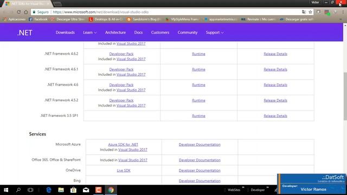Click the Victor profile button in title bar
347x195 pixels.
tap(315, 2)
